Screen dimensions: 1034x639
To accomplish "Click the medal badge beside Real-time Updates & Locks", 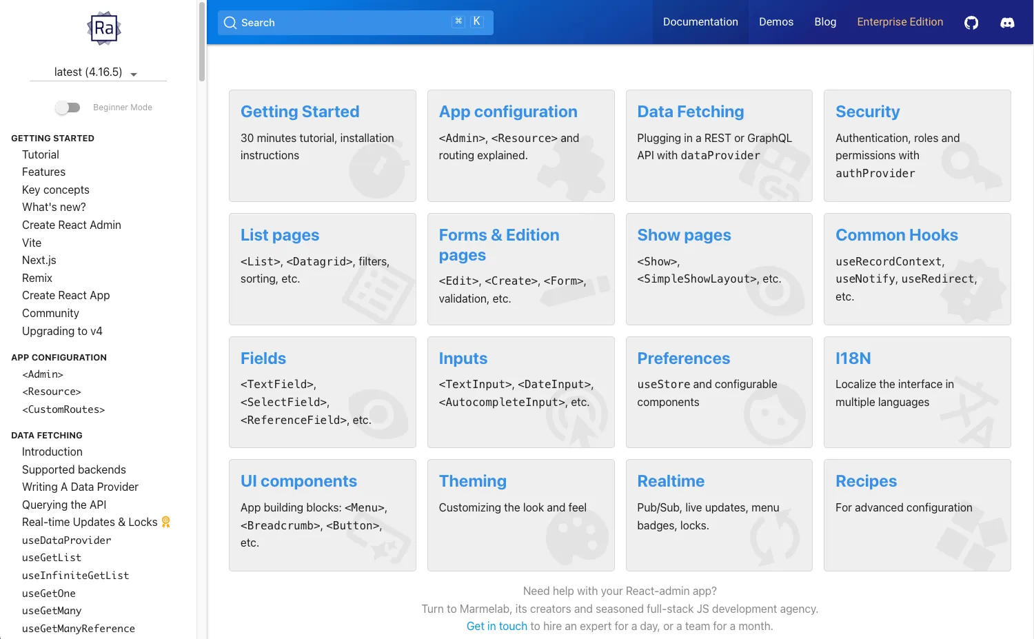I will [x=165, y=522].
